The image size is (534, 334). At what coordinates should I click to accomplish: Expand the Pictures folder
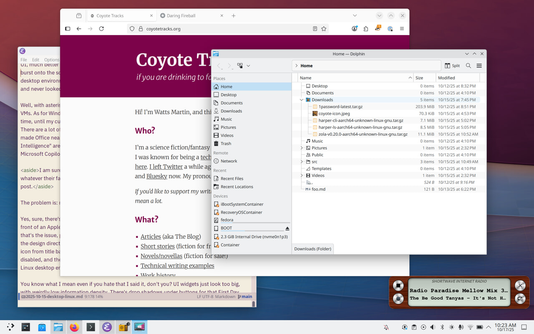(x=302, y=148)
